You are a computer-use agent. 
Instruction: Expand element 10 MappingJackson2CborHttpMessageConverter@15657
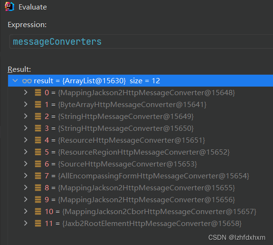[x=26, y=211]
